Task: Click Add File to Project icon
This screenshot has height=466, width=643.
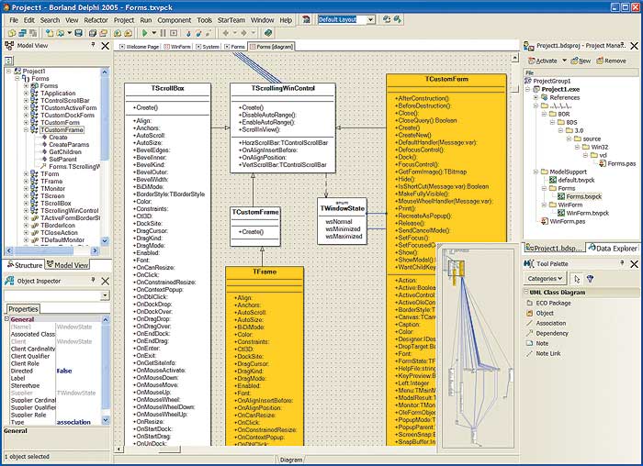Action: click(x=118, y=33)
